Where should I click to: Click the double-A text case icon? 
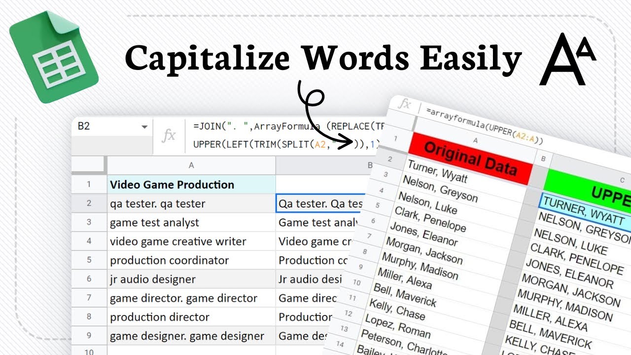coord(567,59)
